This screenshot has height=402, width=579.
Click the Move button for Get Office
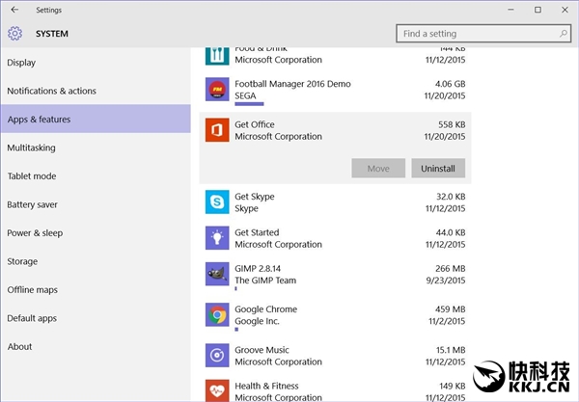[x=378, y=168]
